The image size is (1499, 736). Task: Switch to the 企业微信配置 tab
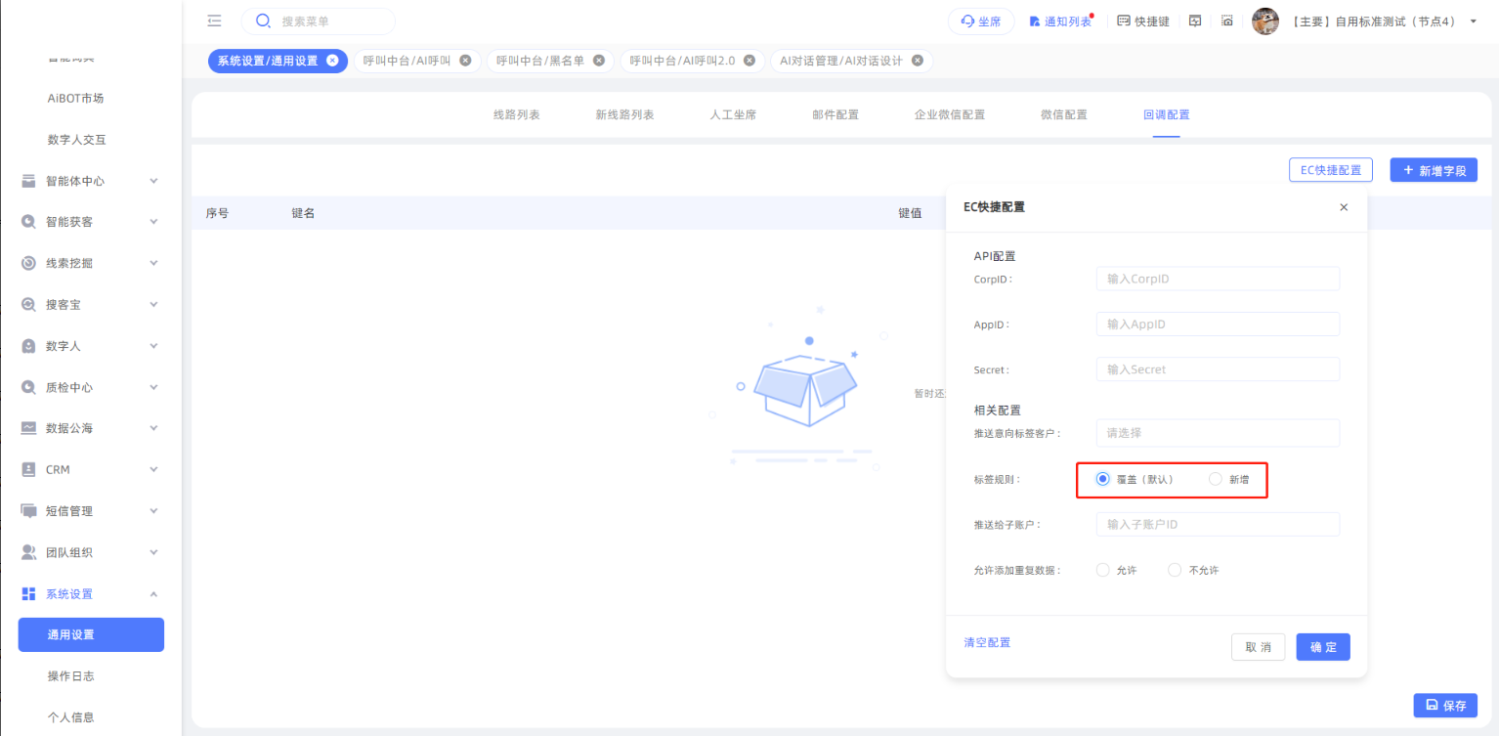(x=949, y=114)
